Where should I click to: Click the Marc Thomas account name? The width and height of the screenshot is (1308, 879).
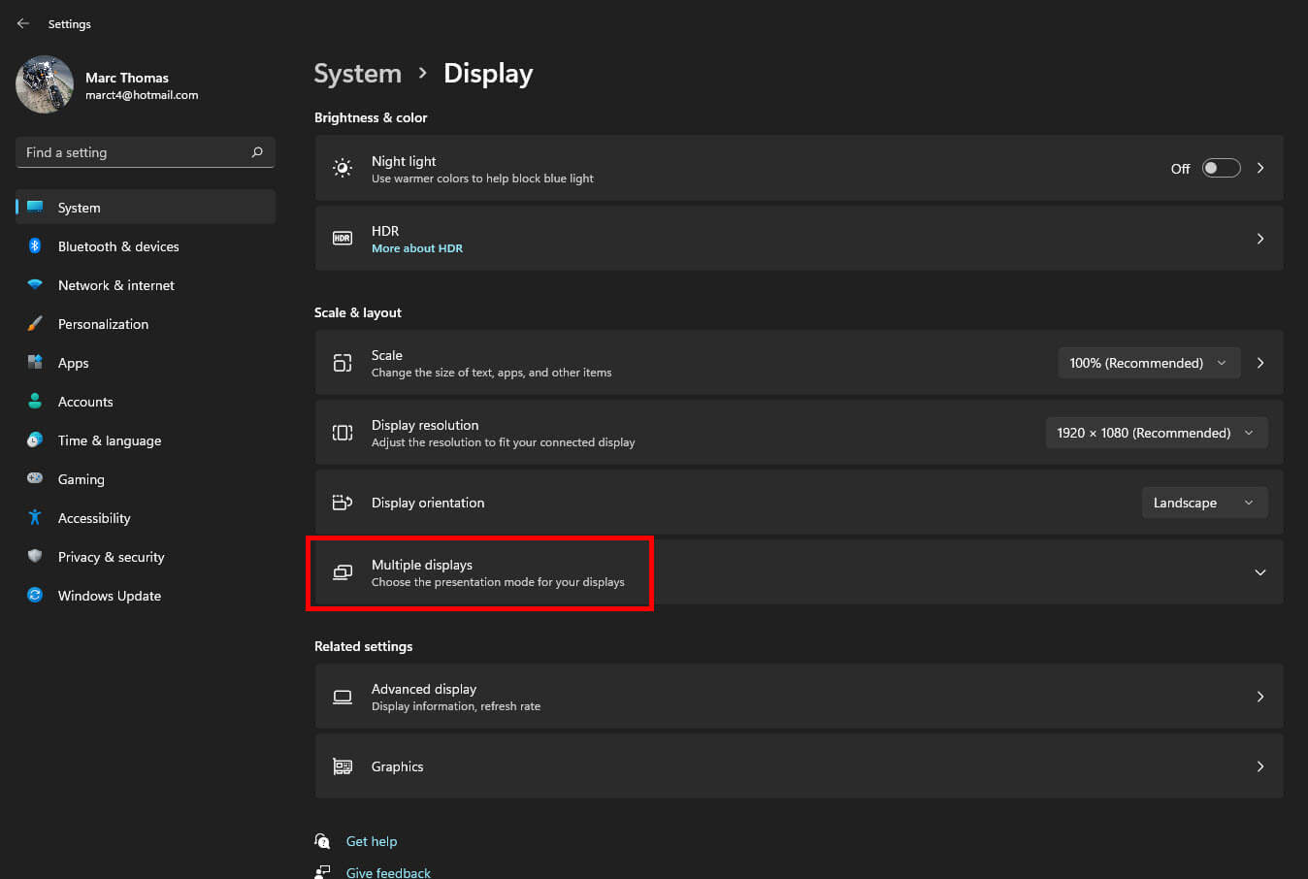(127, 78)
